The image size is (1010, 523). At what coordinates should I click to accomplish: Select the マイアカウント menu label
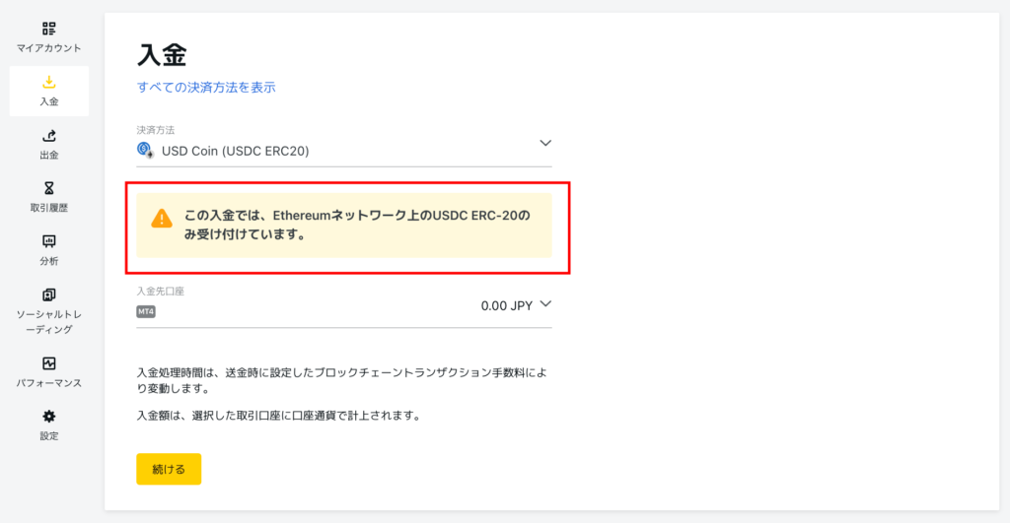49,48
